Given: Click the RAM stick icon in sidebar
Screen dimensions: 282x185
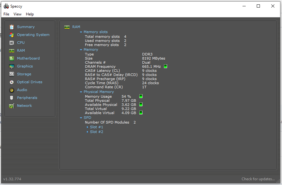Looking at the screenshot, I should 12,51.
